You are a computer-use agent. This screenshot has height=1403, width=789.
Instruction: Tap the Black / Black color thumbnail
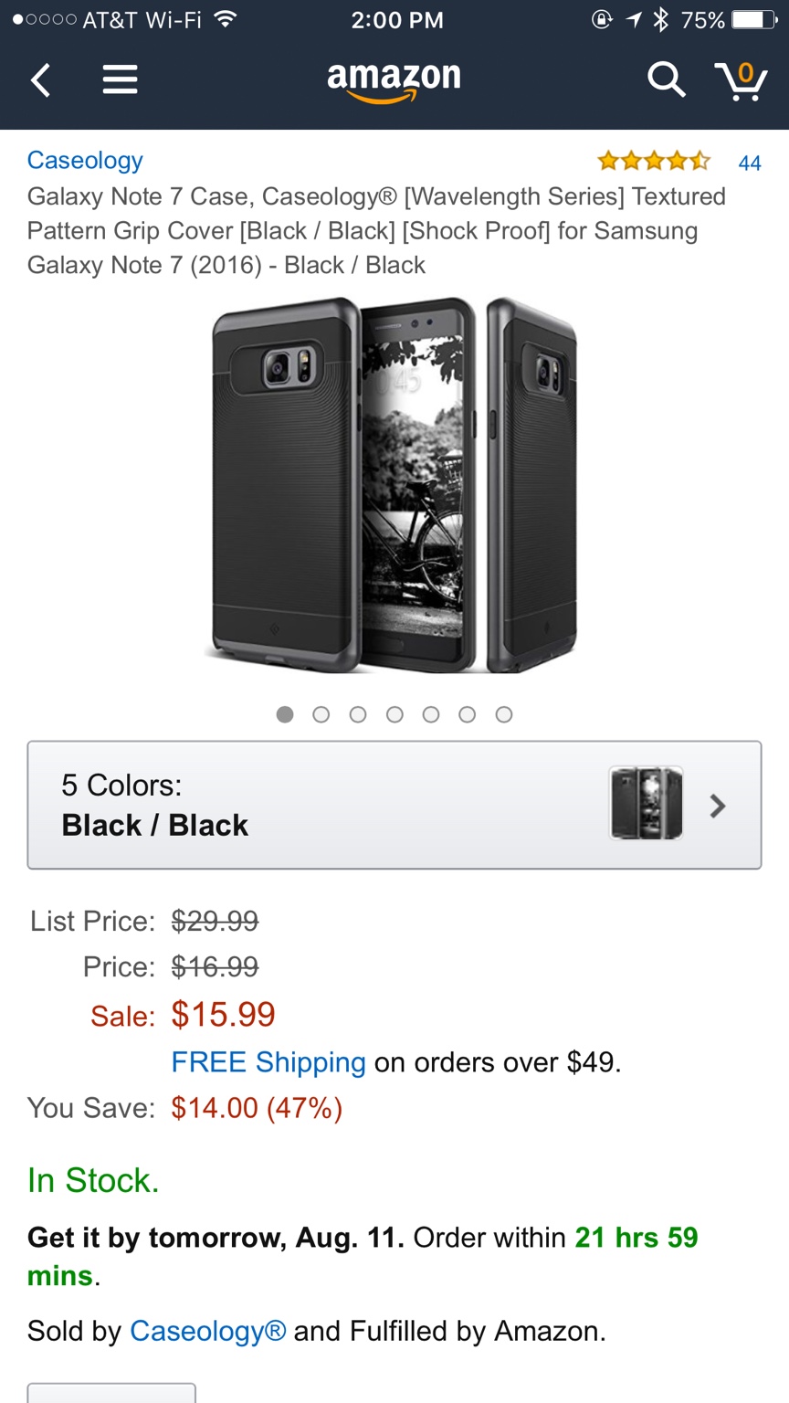pyautogui.click(x=647, y=803)
